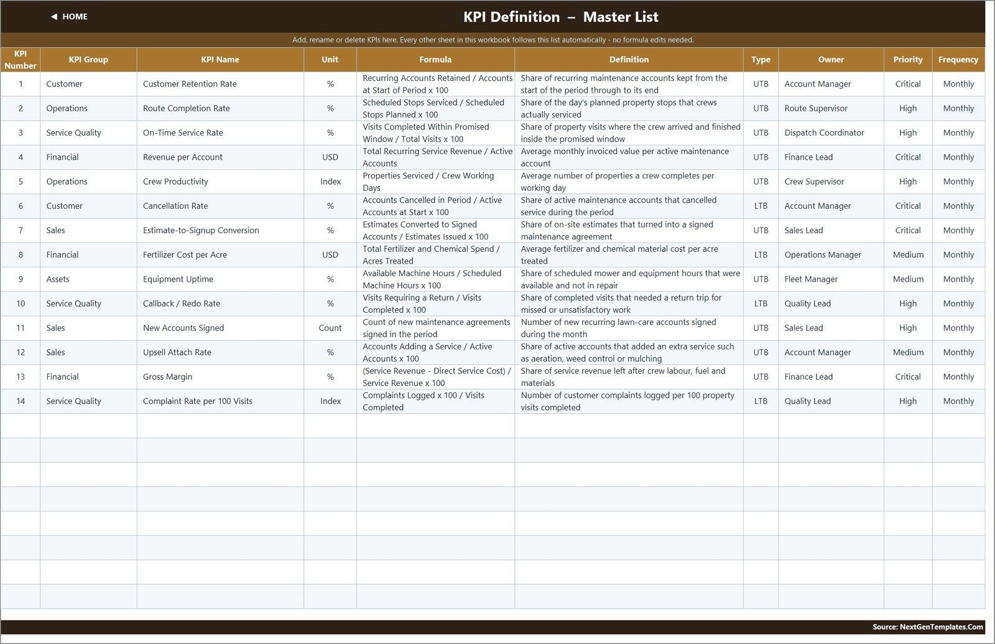
Task: Select the USD unit for Revenue per Account
Action: tap(330, 157)
